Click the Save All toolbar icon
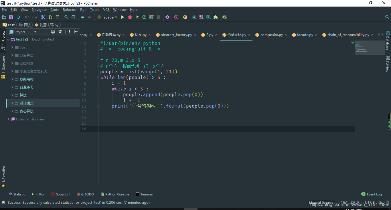The width and height of the screenshot is (391, 210). (11, 17)
